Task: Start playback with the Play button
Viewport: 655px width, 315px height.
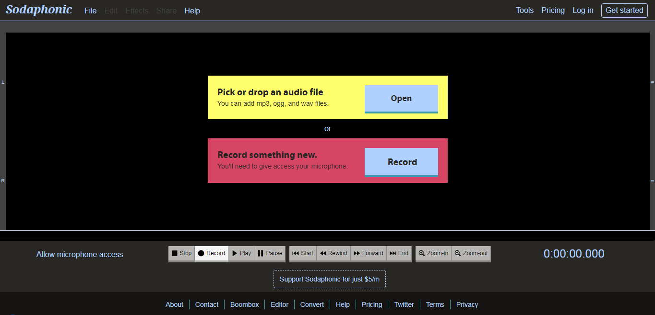Action: pyautogui.click(x=241, y=254)
